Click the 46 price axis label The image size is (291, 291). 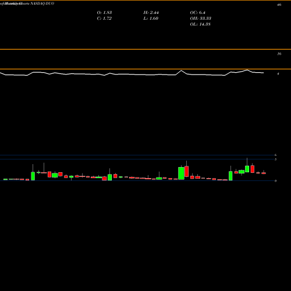point(279,5)
